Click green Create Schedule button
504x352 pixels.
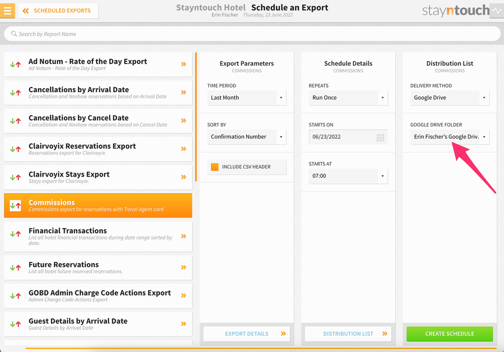click(450, 334)
